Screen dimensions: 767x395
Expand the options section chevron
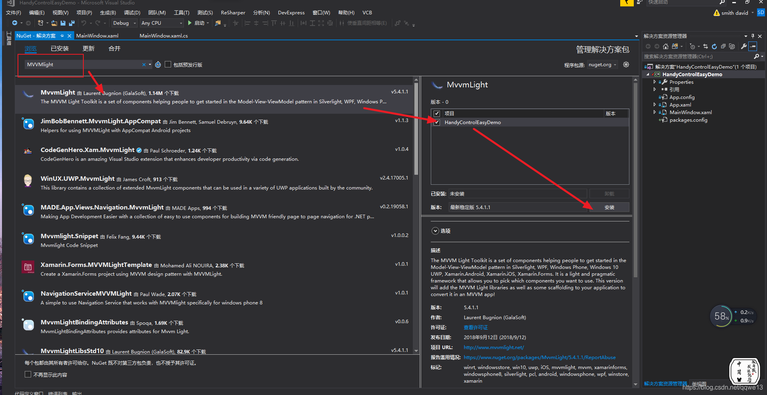pyautogui.click(x=436, y=231)
